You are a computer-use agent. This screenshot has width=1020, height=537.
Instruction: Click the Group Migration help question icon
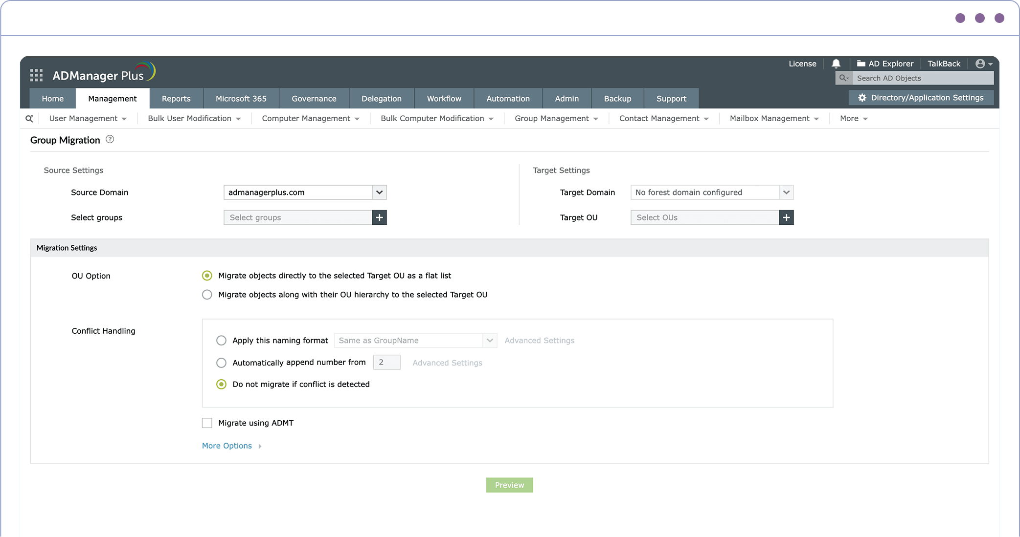[110, 139]
